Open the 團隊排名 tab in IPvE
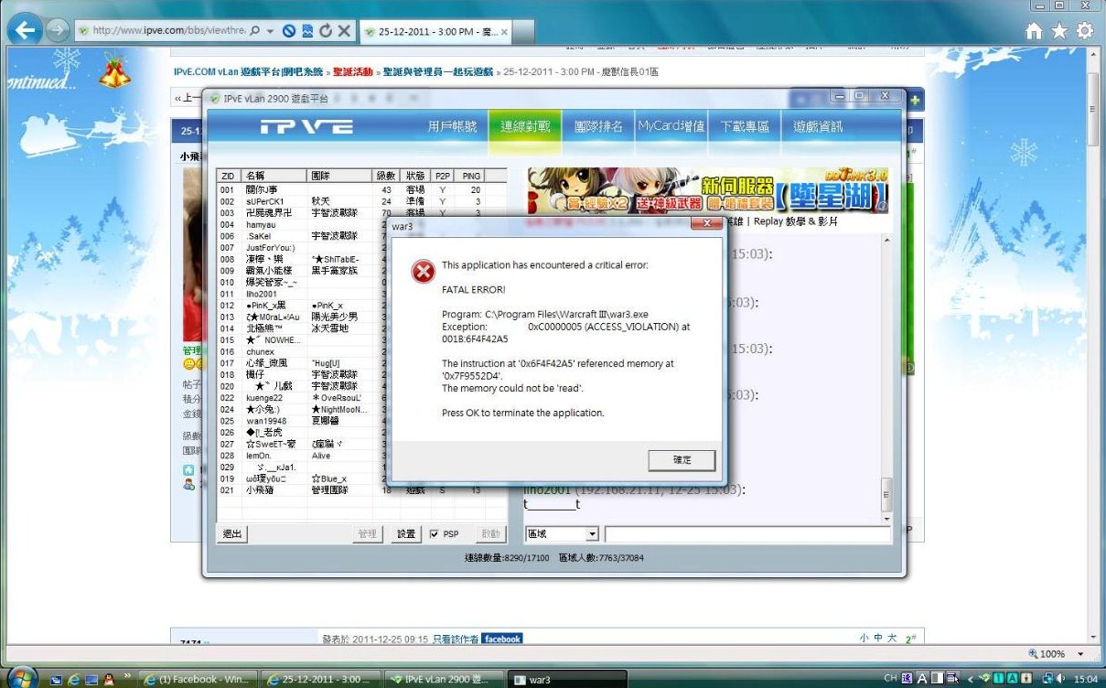The width and height of the screenshot is (1106, 688). [x=598, y=126]
